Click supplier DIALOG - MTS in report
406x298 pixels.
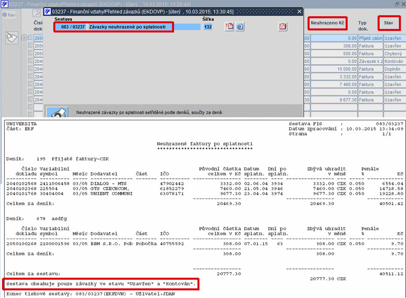(109, 184)
